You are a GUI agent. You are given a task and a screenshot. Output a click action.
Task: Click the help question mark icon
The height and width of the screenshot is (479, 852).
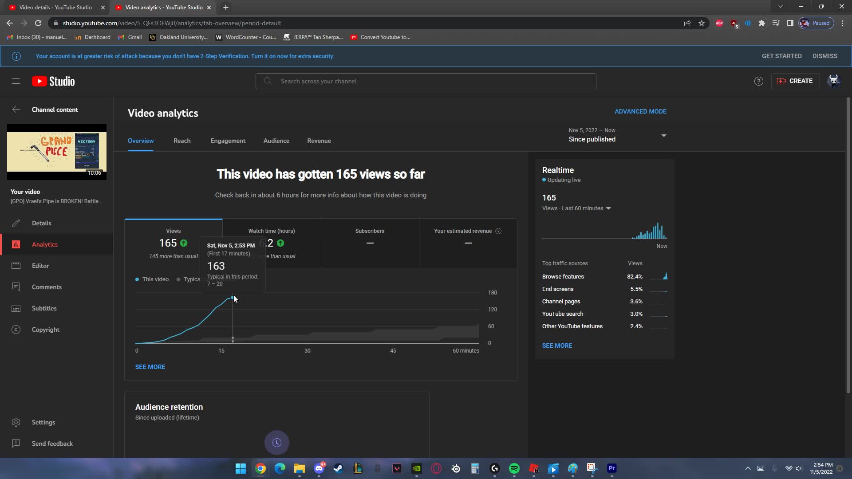(758, 81)
